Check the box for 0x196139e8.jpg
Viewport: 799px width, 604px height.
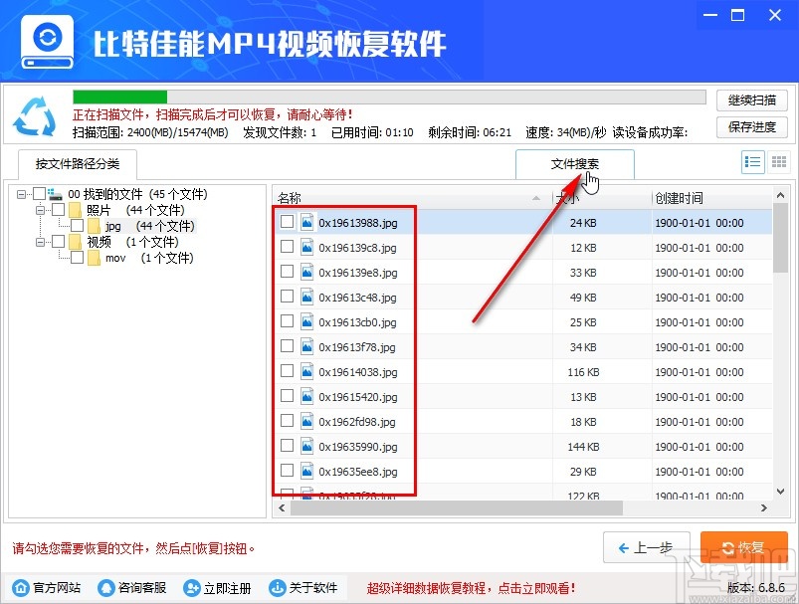coord(287,272)
